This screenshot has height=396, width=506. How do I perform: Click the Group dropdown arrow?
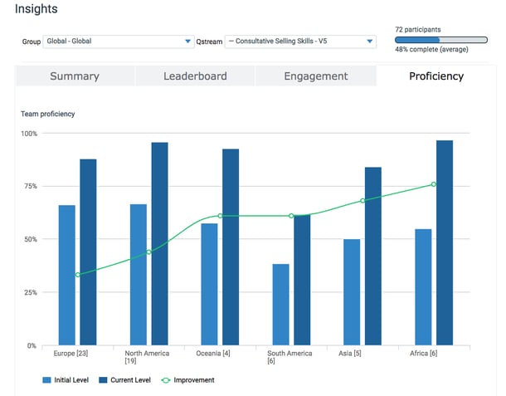click(187, 42)
